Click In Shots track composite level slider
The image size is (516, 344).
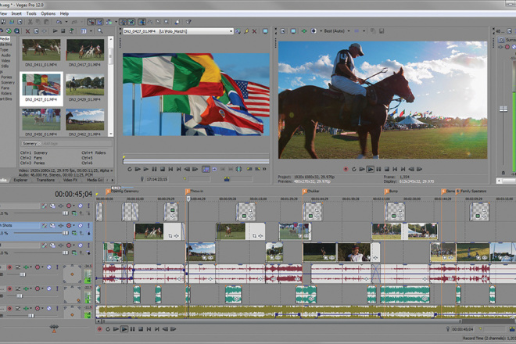click(65, 233)
